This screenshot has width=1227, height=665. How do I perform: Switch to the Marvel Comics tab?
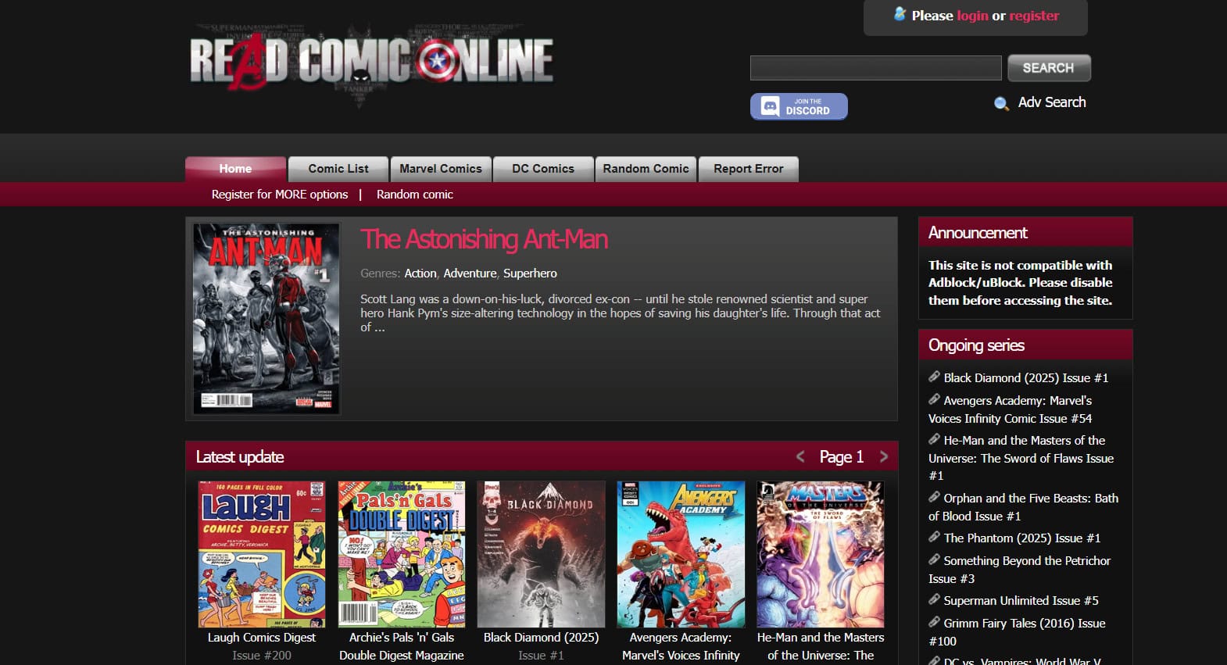[441, 169]
